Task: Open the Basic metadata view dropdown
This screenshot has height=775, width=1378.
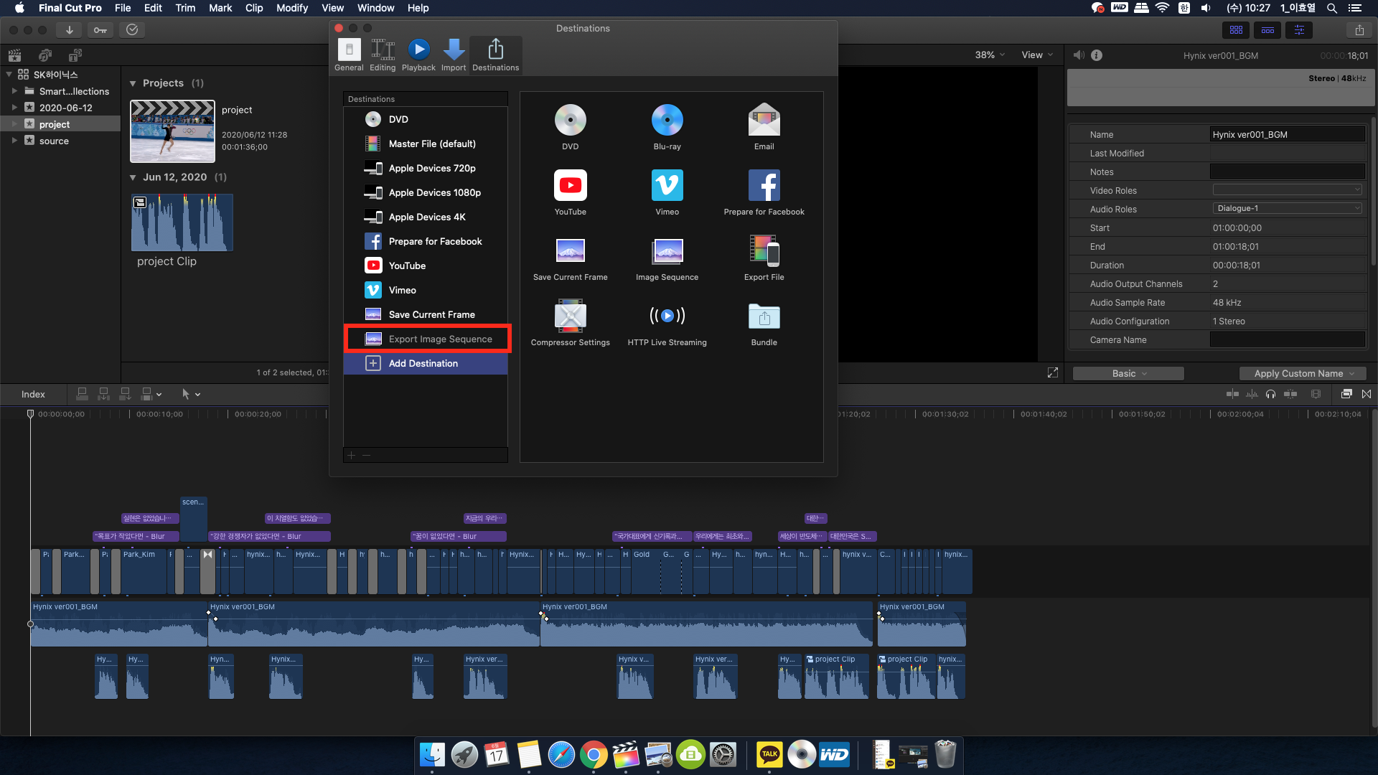Action: pyautogui.click(x=1128, y=373)
